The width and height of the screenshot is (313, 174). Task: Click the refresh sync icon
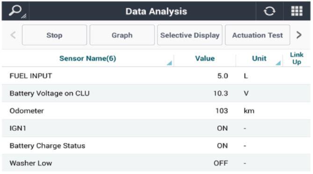pyautogui.click(x=269, y=11)
